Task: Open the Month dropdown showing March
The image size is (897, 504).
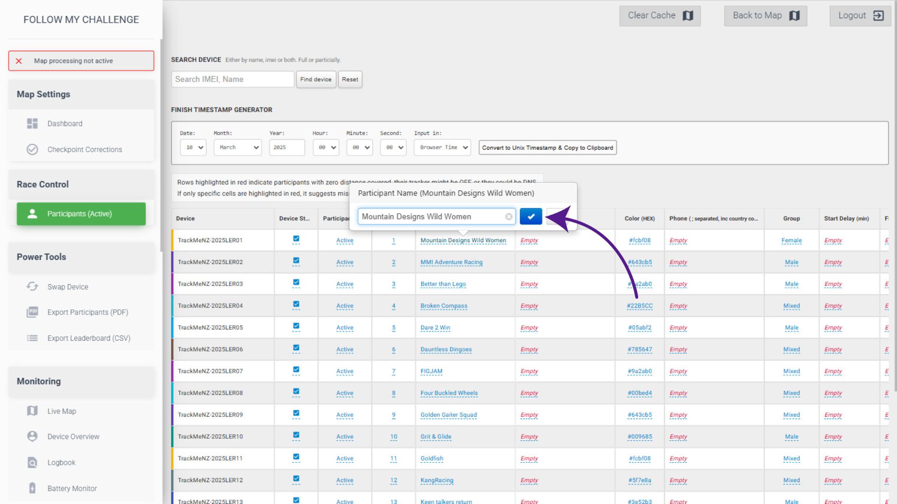Action: point(237,147)
